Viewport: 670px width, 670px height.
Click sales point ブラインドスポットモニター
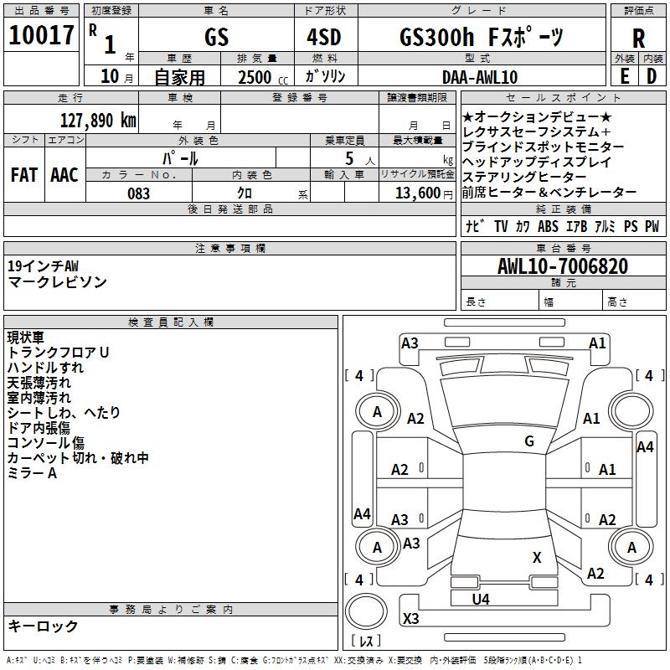(x=543, y=147)
